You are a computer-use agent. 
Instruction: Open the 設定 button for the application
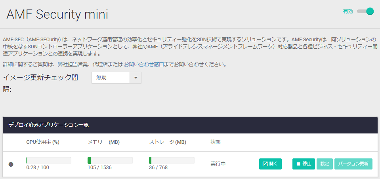pos(325,164)
